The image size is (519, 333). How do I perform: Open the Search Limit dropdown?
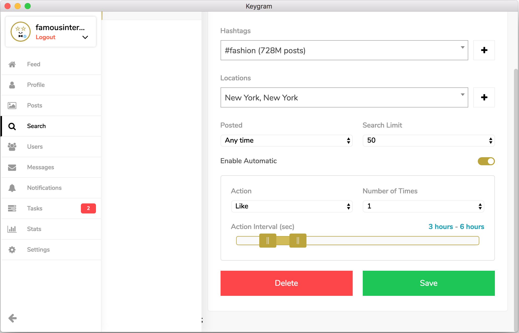tap(428, 140)
